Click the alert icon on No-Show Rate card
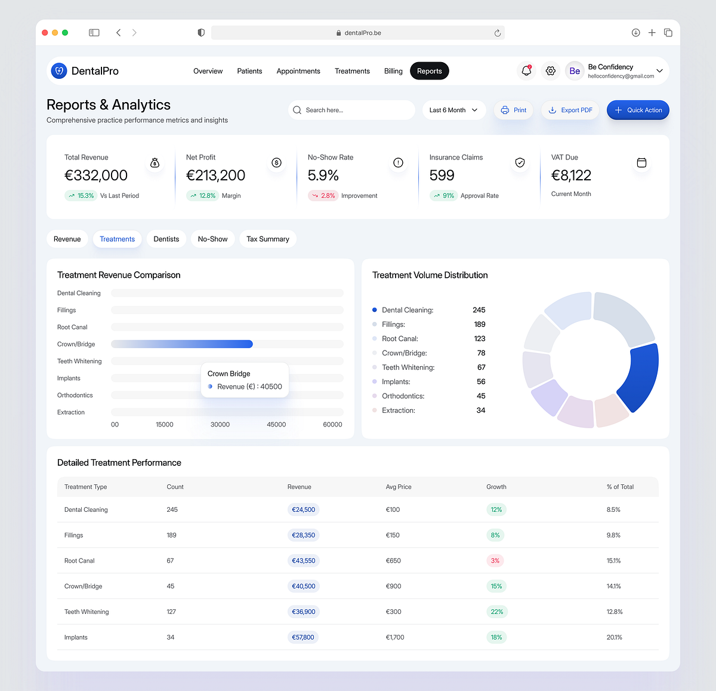The image size is (716, 691). pyautogui.click(x=398, y=162)
